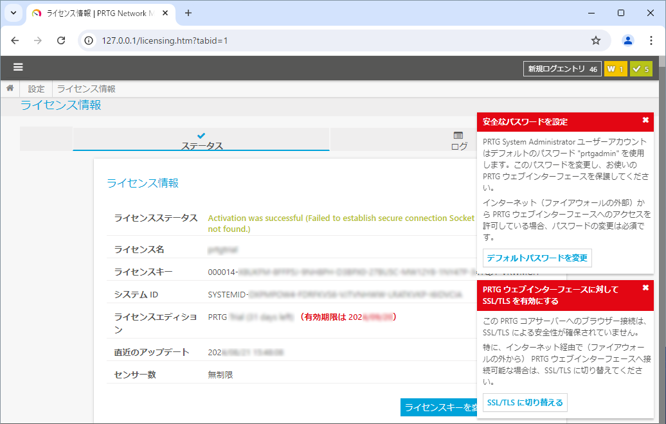The image size is (666, 424).
Task: Close the SSL/TLS notification panel
Action: tap(645, 288)
